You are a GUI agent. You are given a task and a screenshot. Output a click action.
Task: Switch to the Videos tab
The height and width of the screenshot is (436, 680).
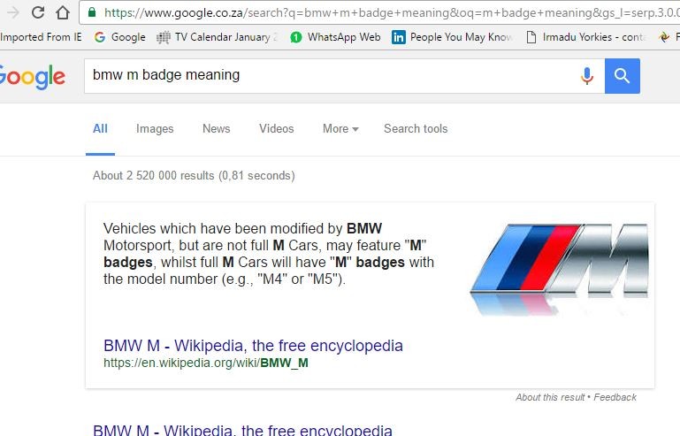[276, 129]
